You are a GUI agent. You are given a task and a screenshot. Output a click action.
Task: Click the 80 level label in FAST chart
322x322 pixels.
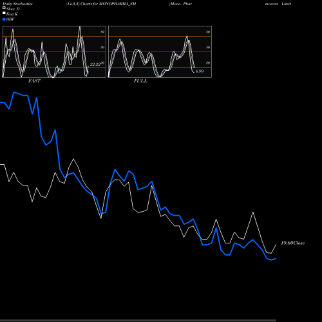point(102,32)
